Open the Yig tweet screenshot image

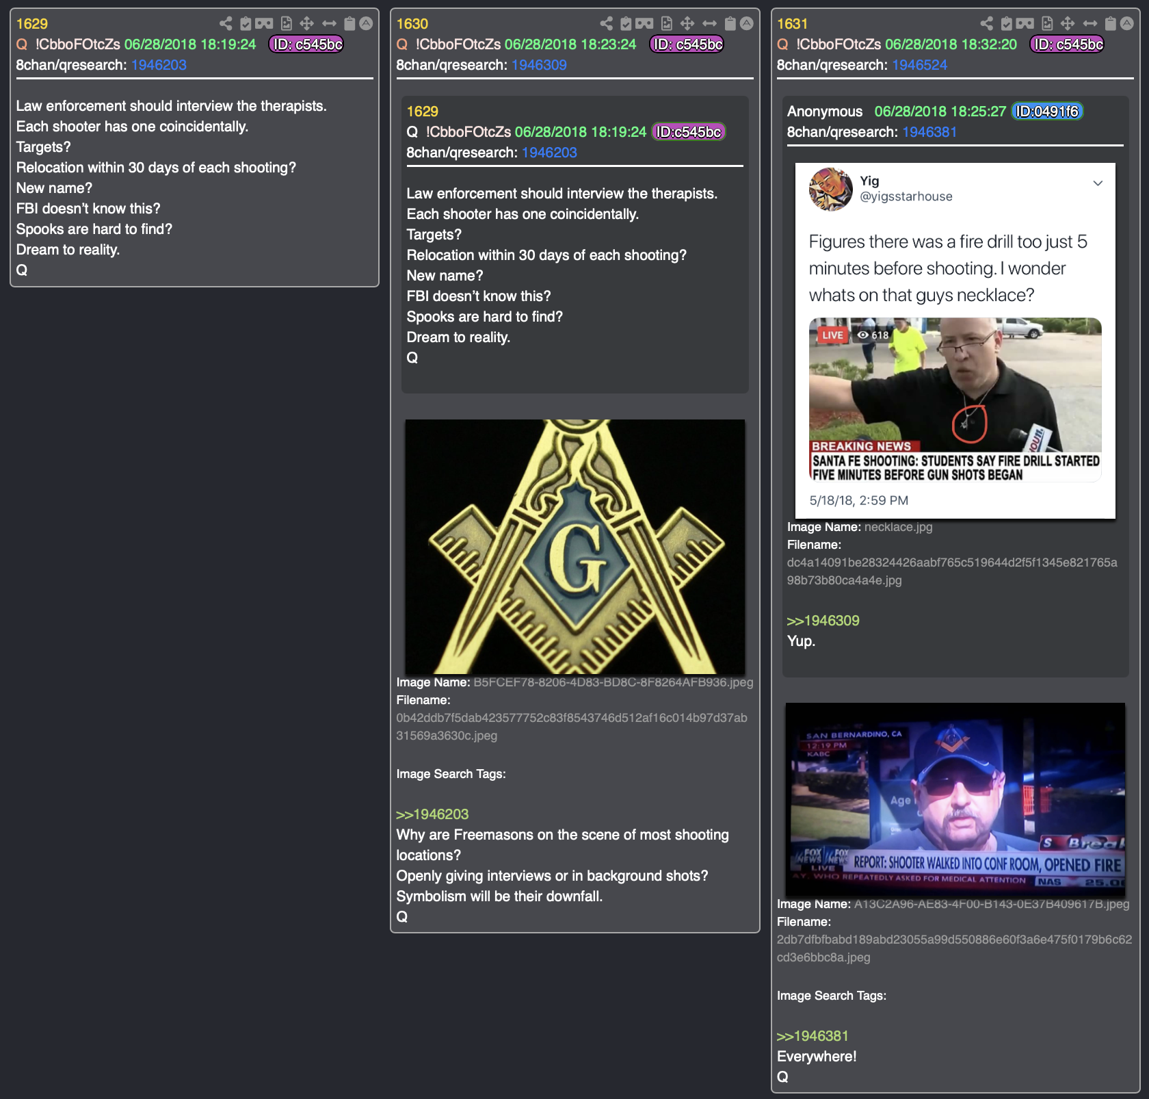pos(955,341)
